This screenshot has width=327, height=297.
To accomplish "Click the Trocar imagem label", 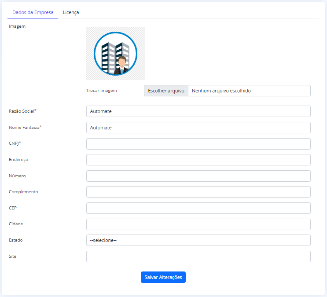I will (101, 91).
